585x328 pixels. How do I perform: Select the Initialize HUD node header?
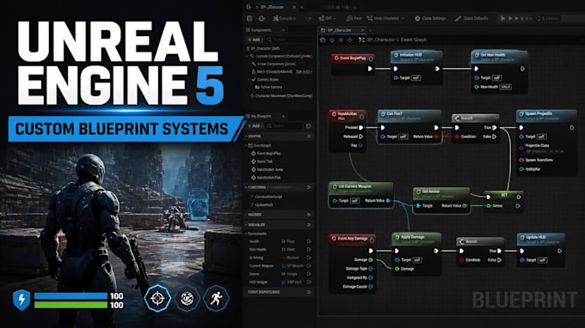pyautogui.click(x=416, y=57)
